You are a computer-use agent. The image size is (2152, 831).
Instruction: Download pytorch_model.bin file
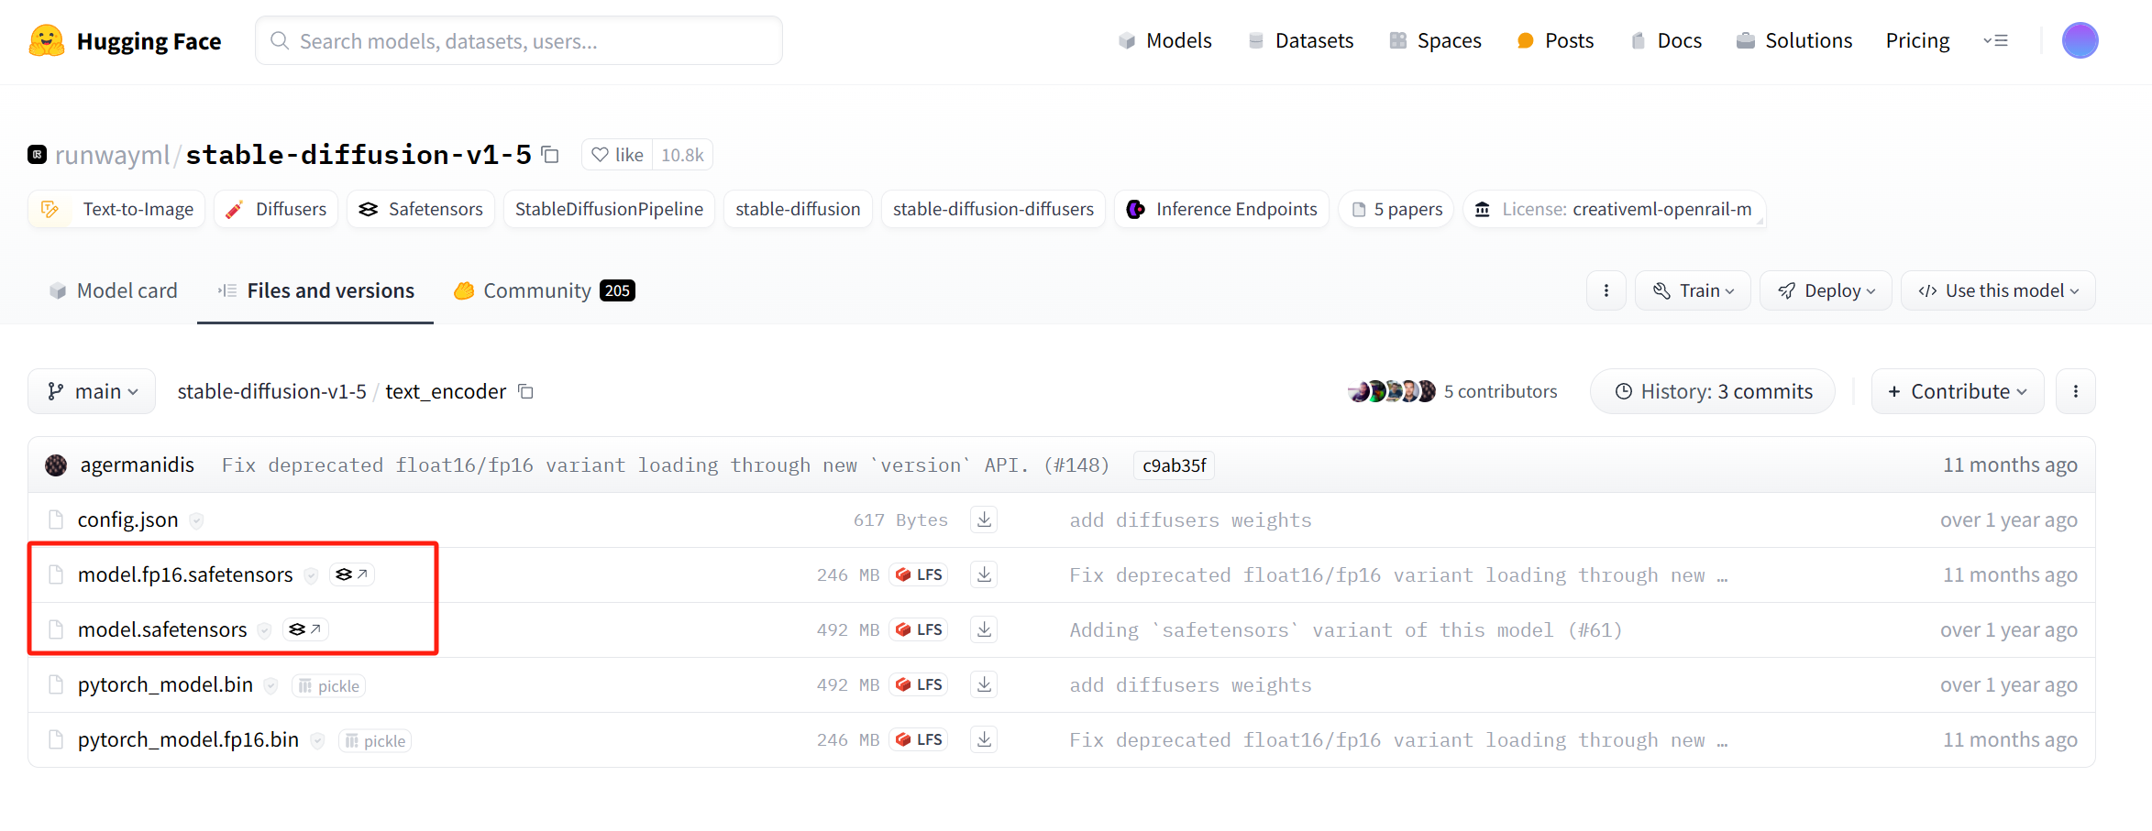(984, 684)
